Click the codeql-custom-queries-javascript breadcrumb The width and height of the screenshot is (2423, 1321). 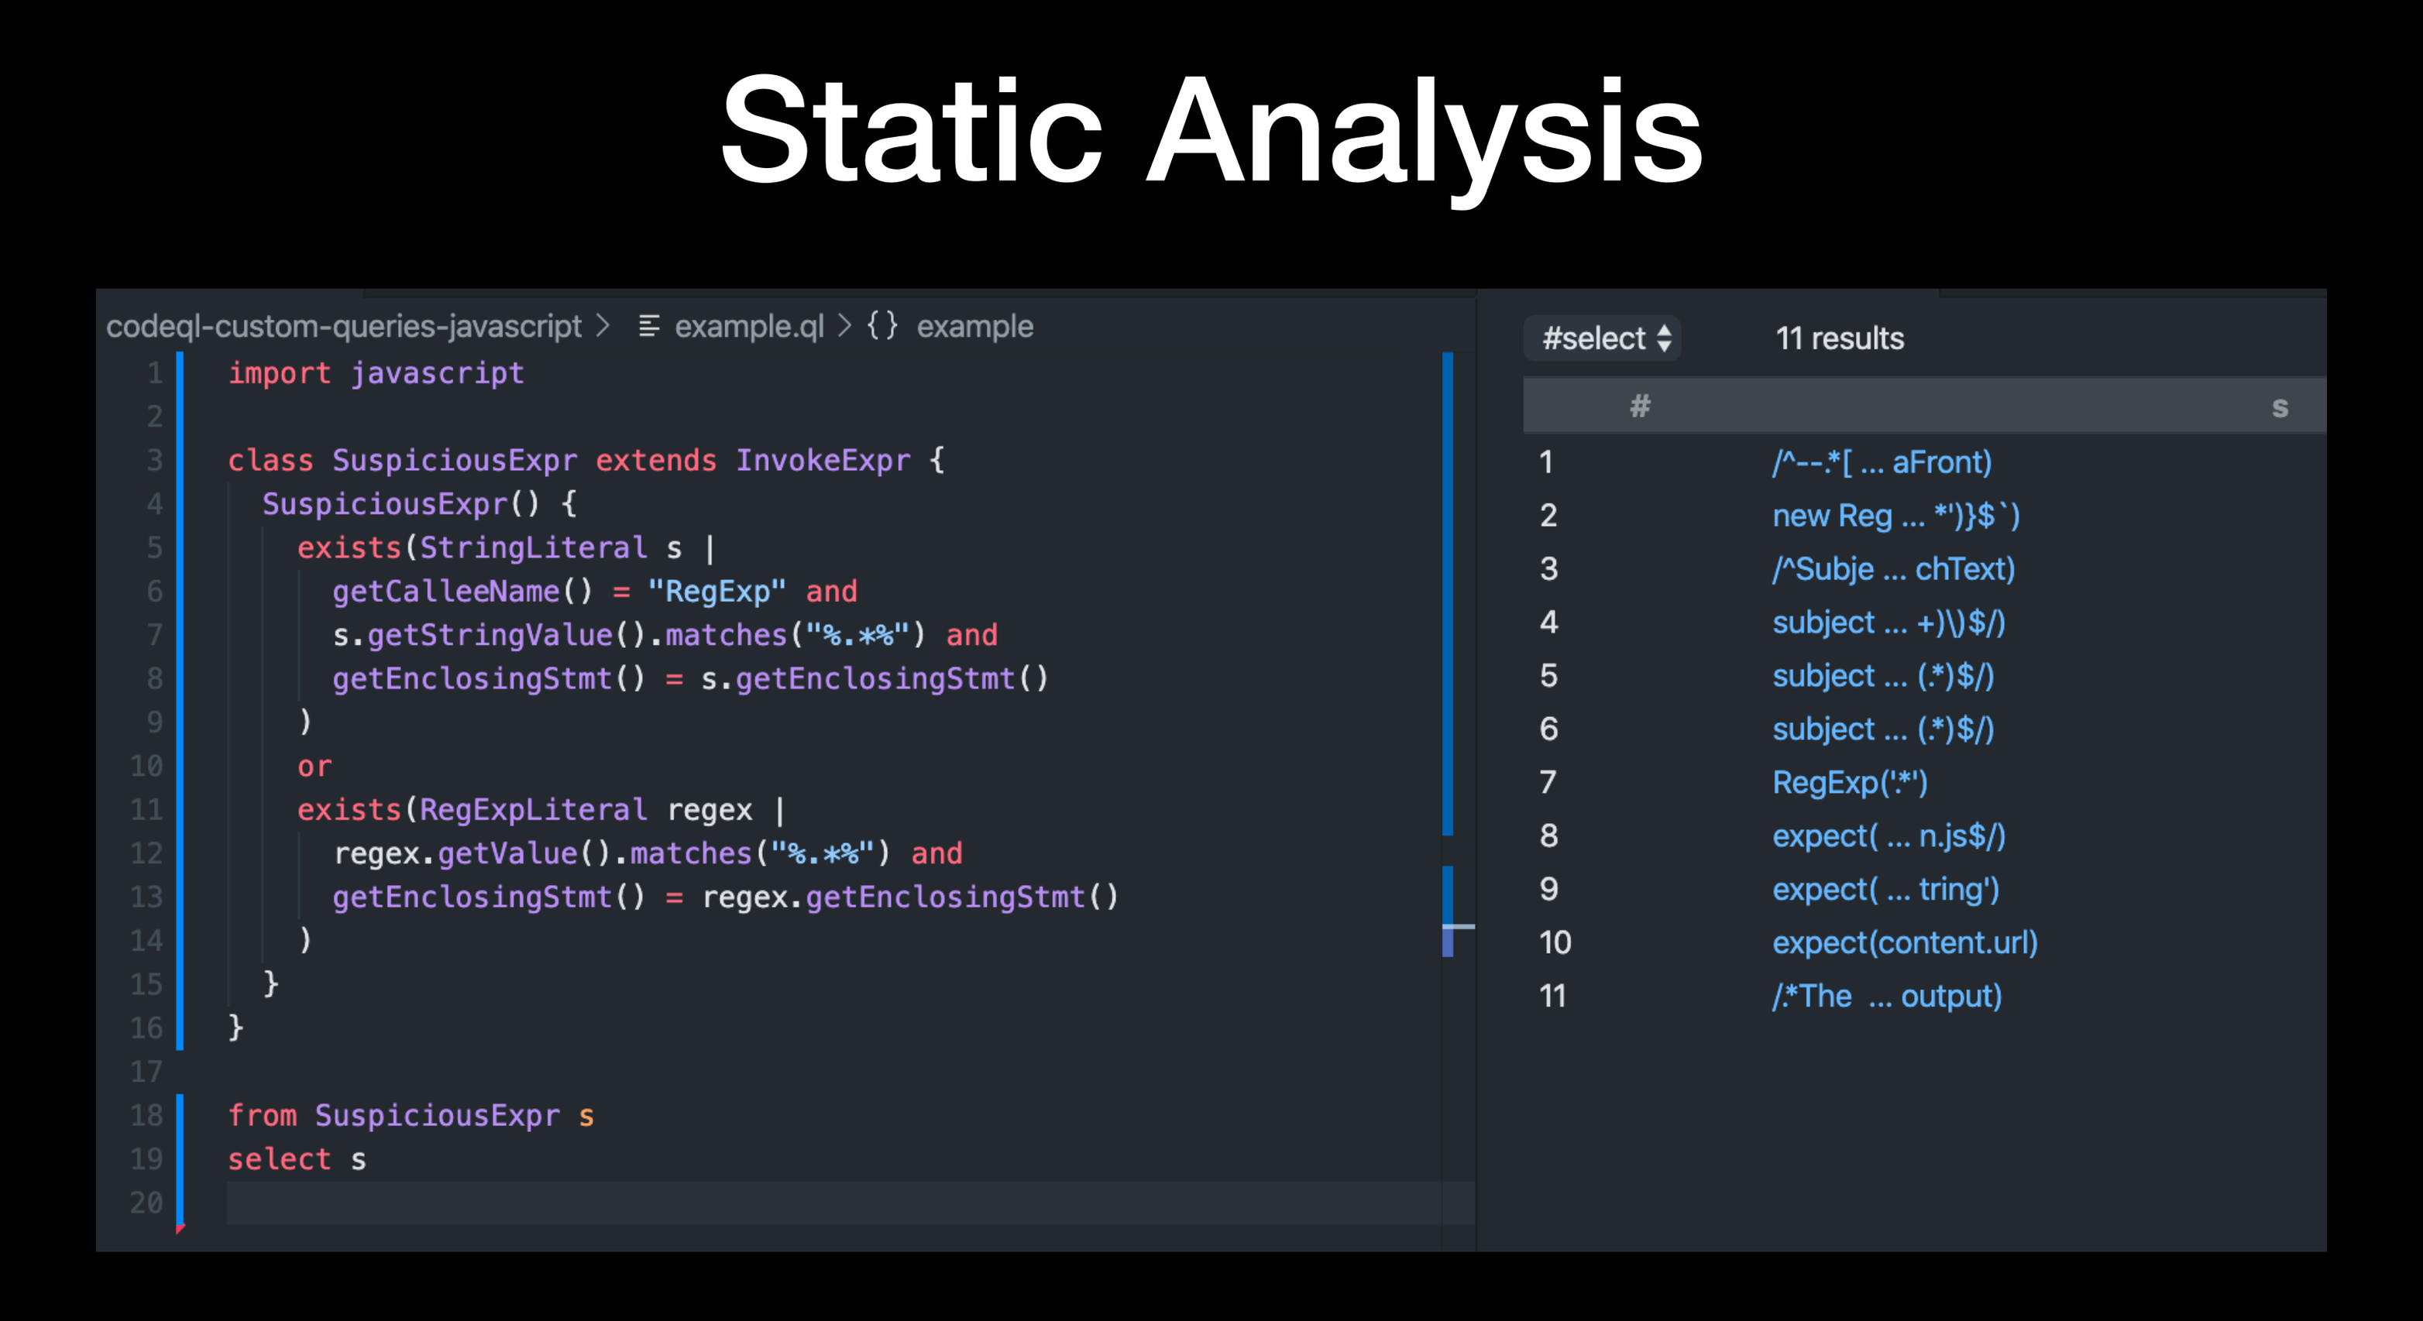point(343,326)
